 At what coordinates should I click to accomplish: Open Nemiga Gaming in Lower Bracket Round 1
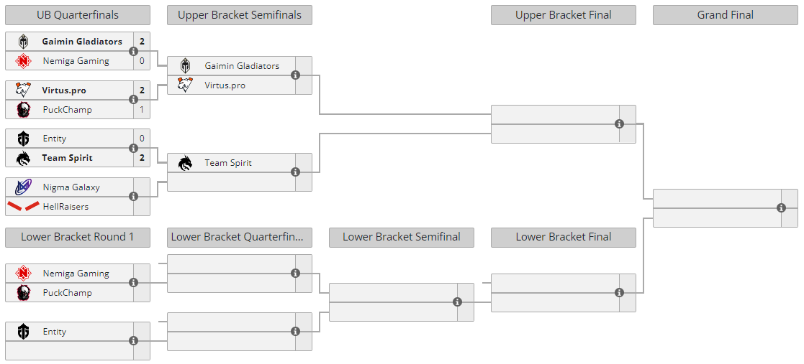[x=76, y=274]
